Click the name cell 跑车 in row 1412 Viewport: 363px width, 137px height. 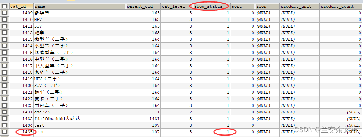click(80, 33)
